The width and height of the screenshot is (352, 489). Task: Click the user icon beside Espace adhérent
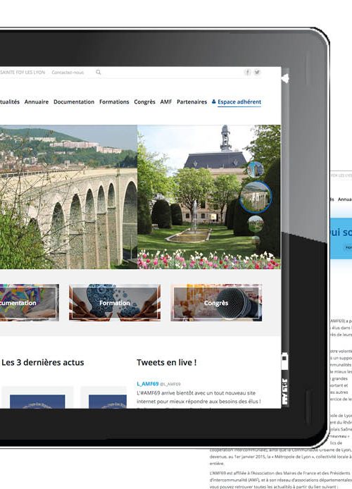(x=214, y=101)
